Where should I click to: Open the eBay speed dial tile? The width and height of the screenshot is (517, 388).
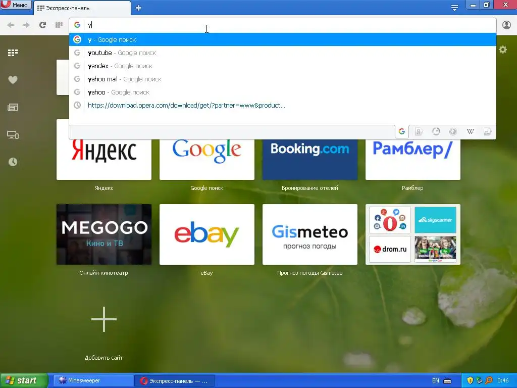click(206, 234)
